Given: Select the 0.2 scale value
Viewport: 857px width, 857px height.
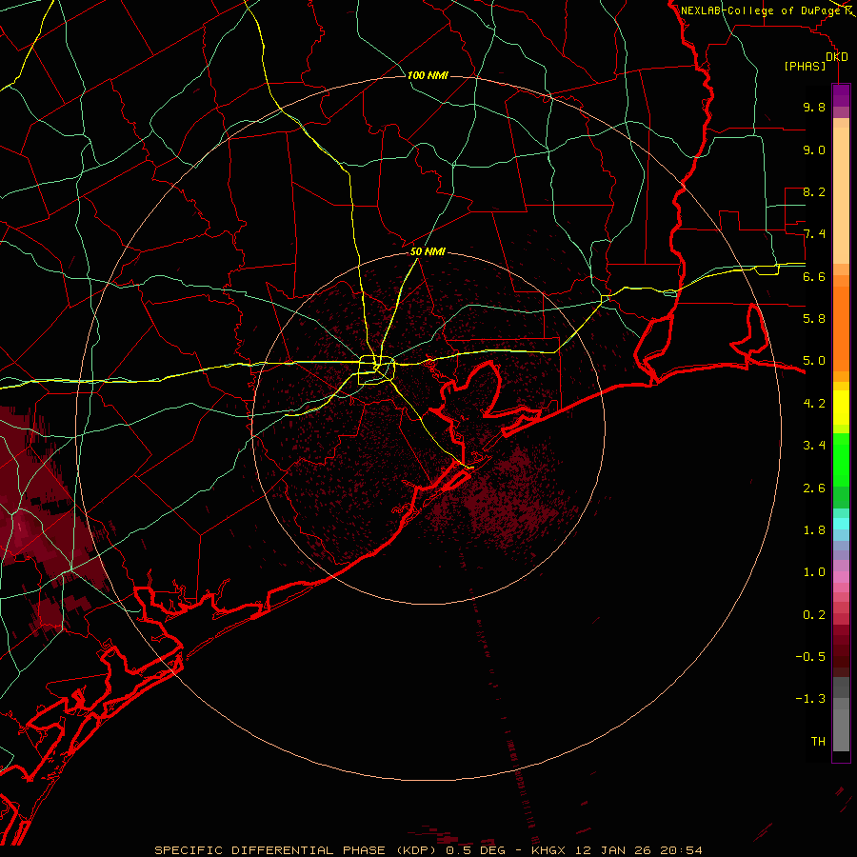Looking at the screenshot, I should click(814, 615).
